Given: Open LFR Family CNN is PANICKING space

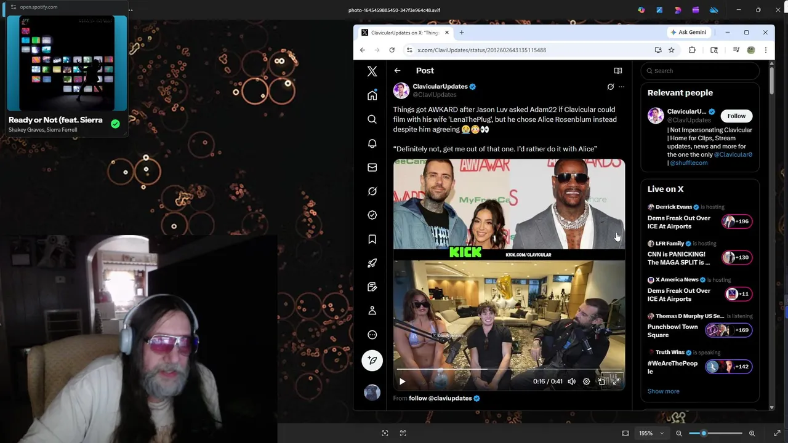Looking at the screenshot, I should click(x=699, y=253).
